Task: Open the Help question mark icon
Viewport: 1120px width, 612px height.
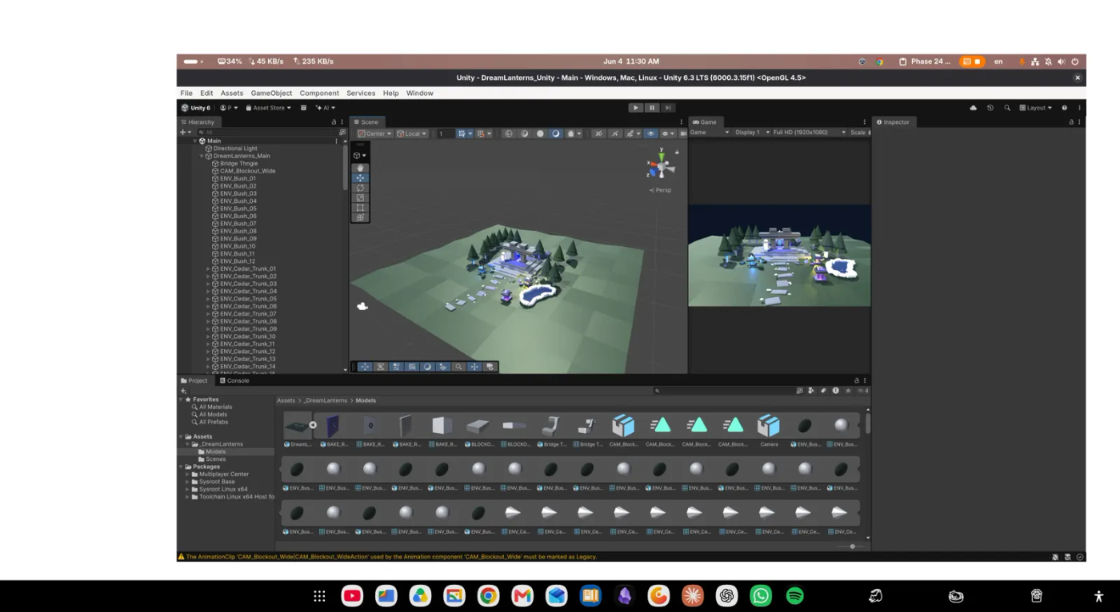Action: pyautogui.click(x=1064, y=108)
